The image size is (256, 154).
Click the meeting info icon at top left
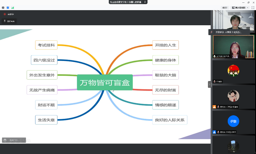click(3, 8)
